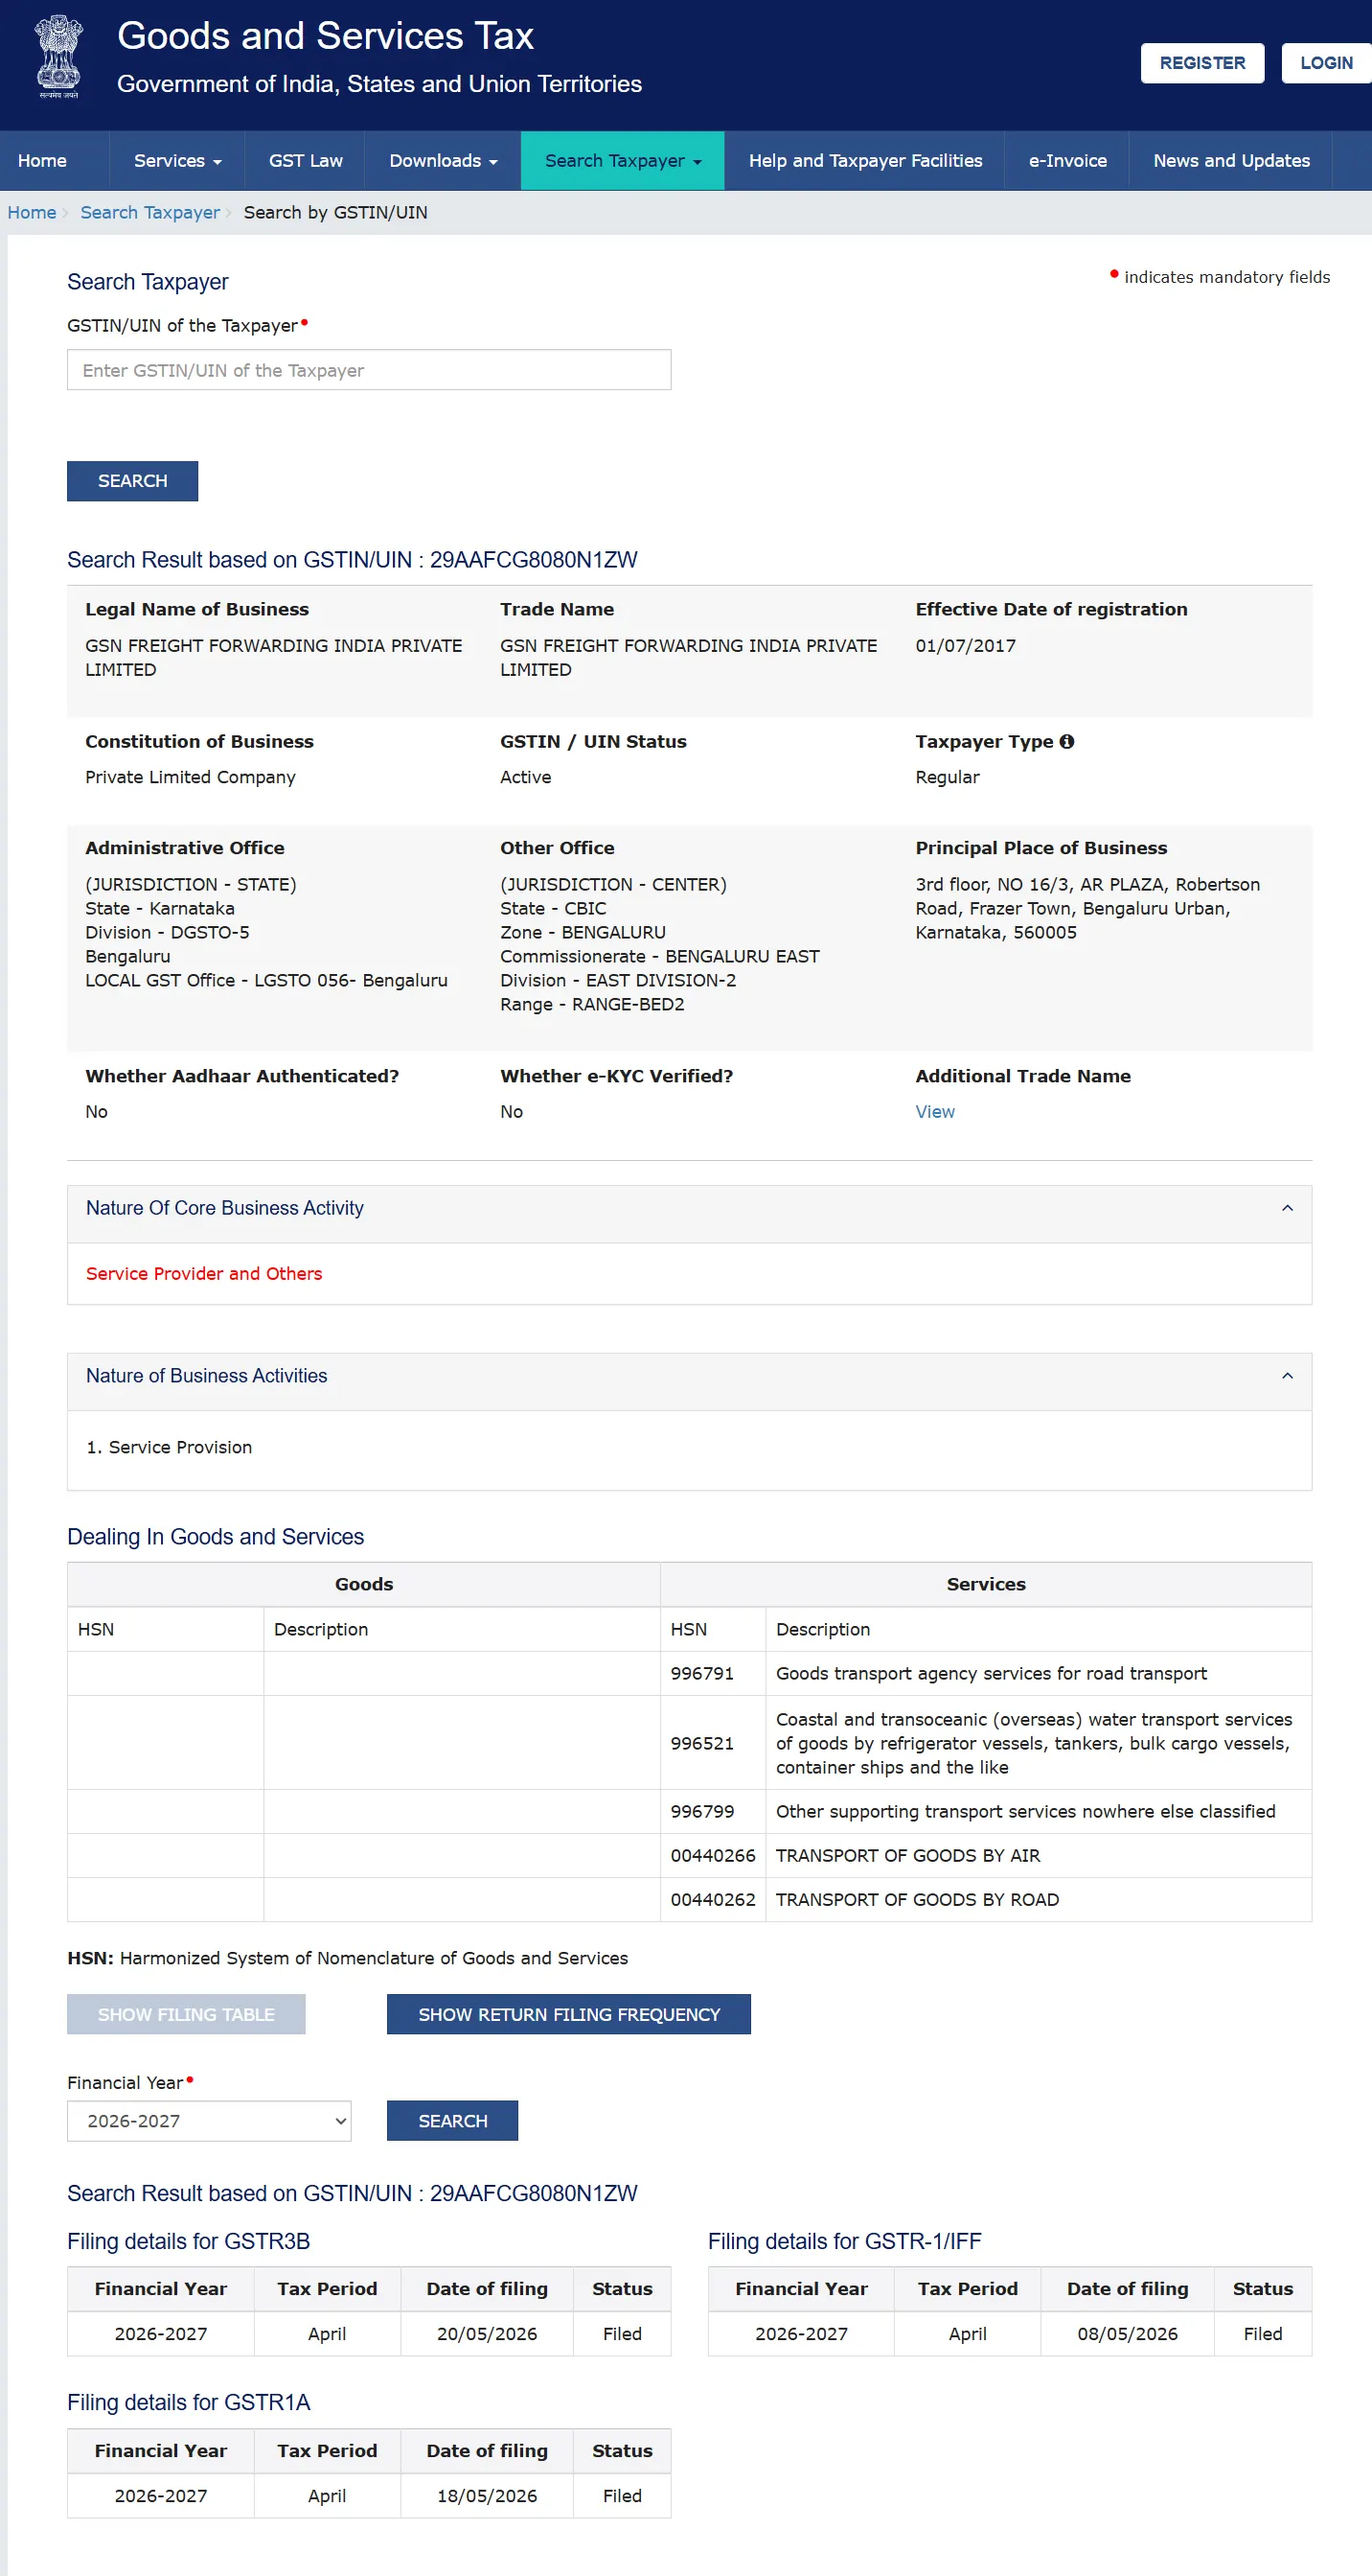
Task: Click the Search Taxpayer breadcrumb link
Action: [x=149, y=213]
